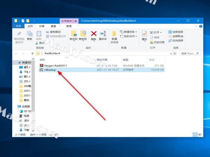Switch to the Home ribbon tab
Image resolution: width=210 pixels, height=157 pixels.
[30, 26]
